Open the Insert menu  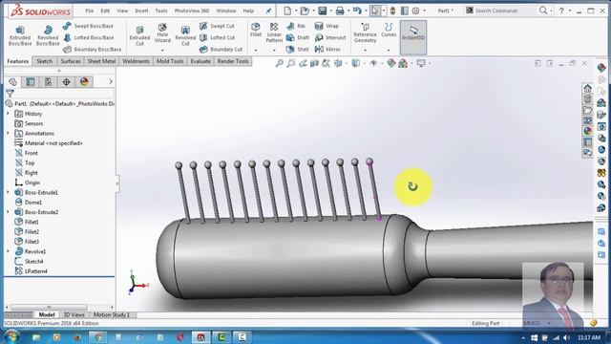[141, 11]
